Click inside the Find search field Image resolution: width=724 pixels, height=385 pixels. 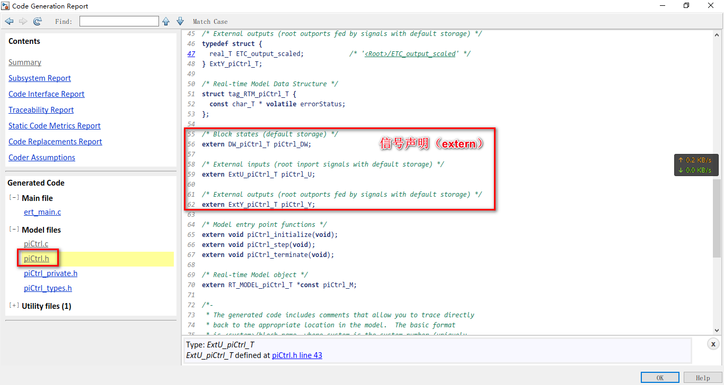tap(119, 21)
